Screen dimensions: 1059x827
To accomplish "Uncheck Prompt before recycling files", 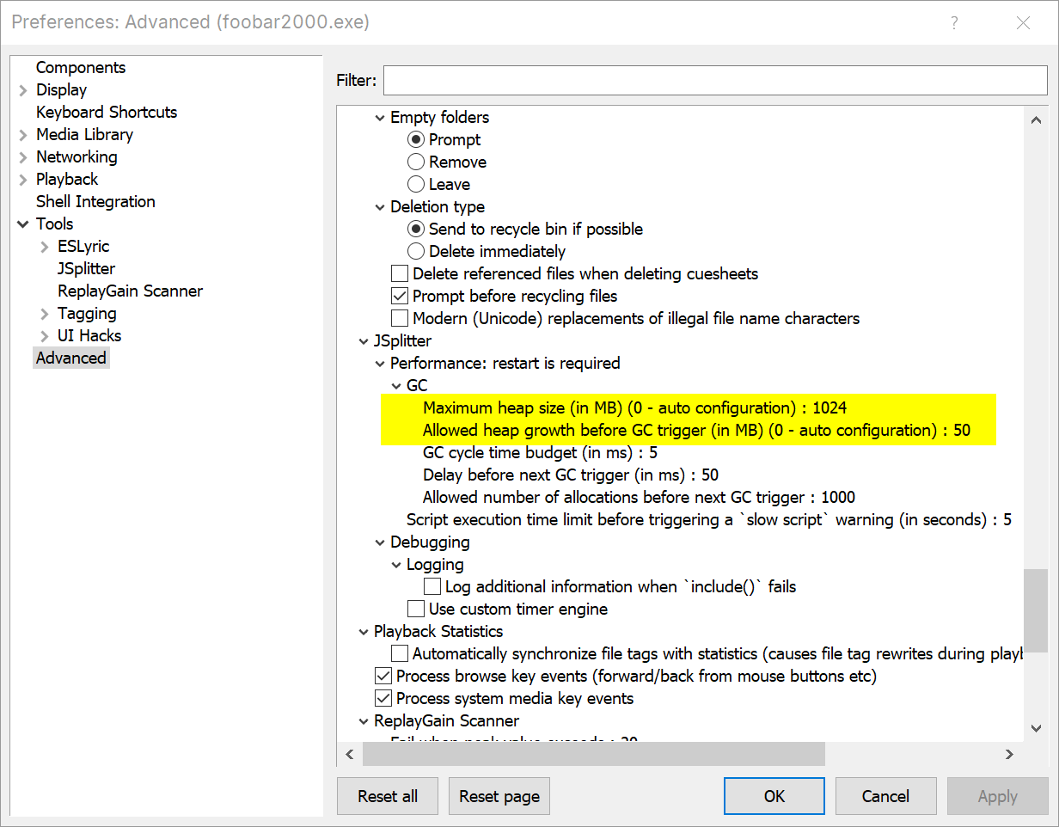I will pyautogui.click(x=400, y=296).
